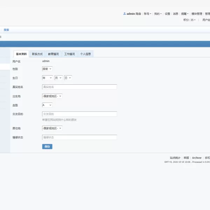Switch to the 联系方式 tab
Image resolution: width=210 pixels, height=210 pixels.
click(37, 54)
